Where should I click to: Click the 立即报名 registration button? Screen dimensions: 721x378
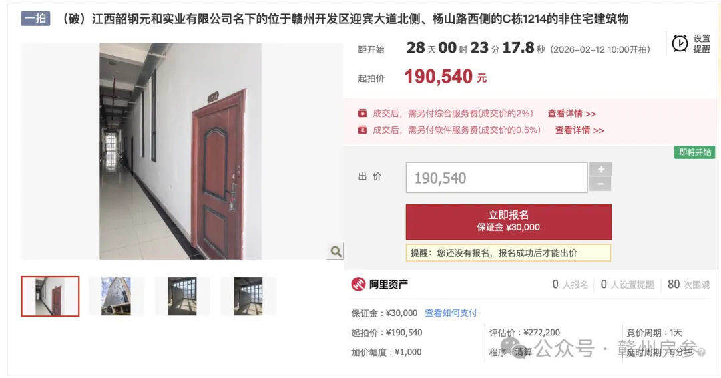pyautogui.click(x=508, y=222)
